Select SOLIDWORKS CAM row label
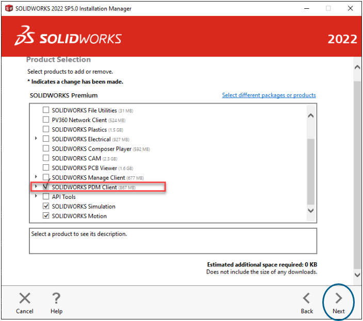This screenshot has width=363, height=321. point(76,158)
